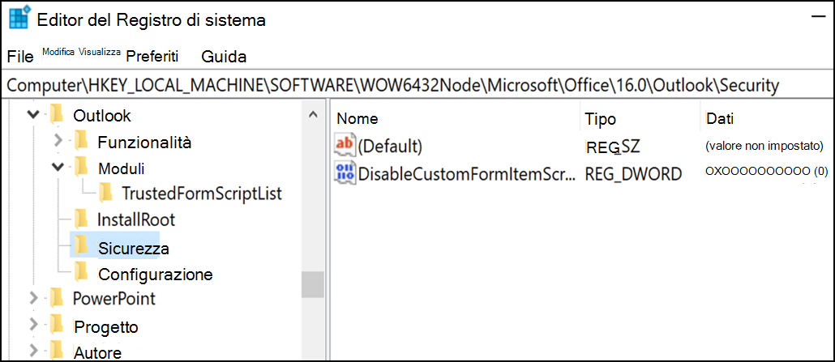
Task: Open the File menu
Action: (x=21, y=57)
